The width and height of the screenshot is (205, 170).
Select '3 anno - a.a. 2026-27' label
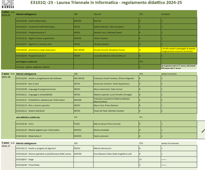coord(8,144)
